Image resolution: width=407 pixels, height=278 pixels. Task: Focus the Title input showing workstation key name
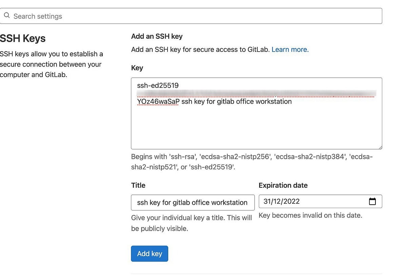[x=193, y=202]
